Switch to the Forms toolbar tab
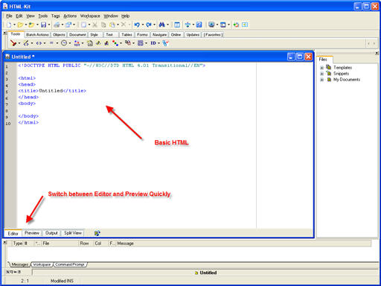This screenshot has width=381, height=286. click(142, 35)
